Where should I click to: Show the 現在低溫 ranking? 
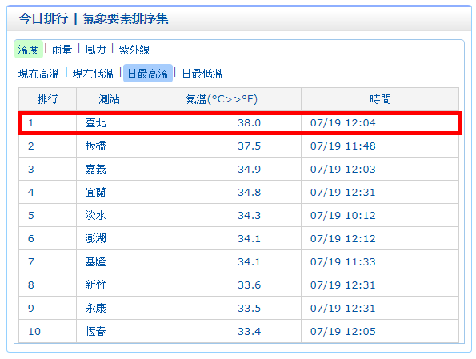click(x=93, y=74)
